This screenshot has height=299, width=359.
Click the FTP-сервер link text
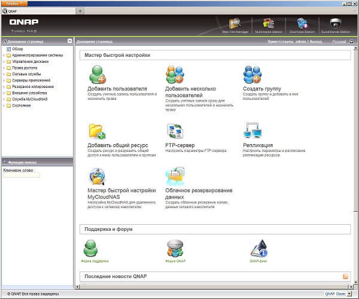180,145
